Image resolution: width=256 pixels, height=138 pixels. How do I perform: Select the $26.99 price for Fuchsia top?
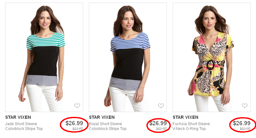point(242,123)
